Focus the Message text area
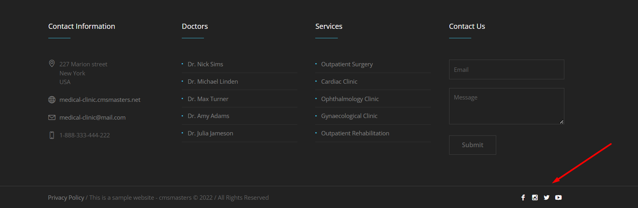 tap(507, 106)
